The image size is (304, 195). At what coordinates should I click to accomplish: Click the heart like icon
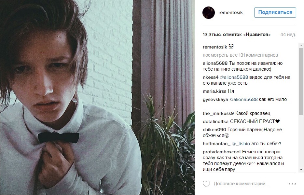click(206, 184)
